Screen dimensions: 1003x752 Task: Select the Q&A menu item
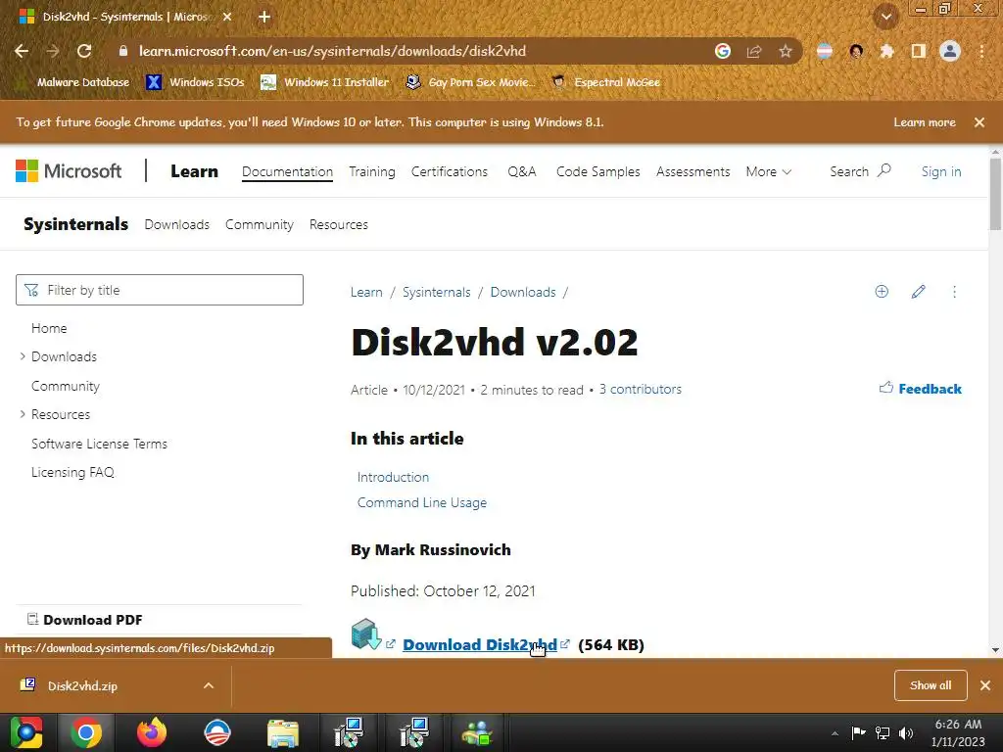pyautogui.click(x=521, y=171)
